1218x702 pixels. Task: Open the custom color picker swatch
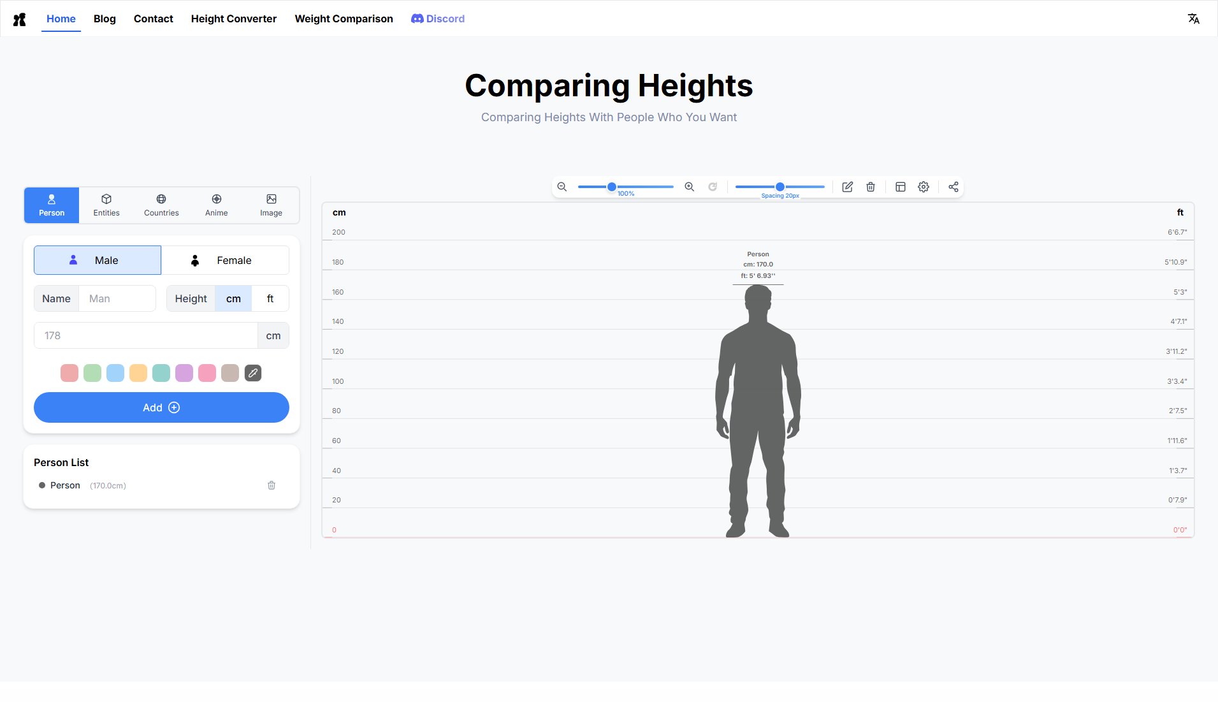pos(253,373)
